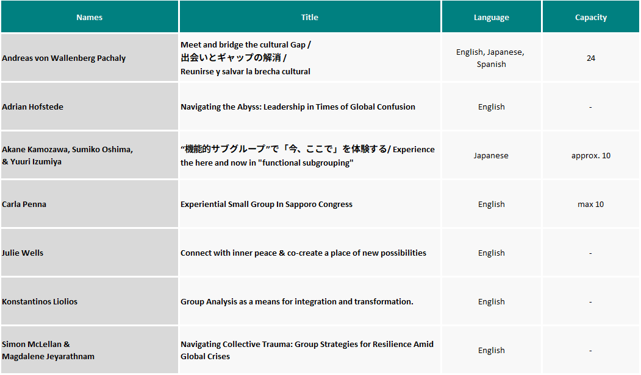
Task: Select the name Julie Wells
Action: [23, 253]
